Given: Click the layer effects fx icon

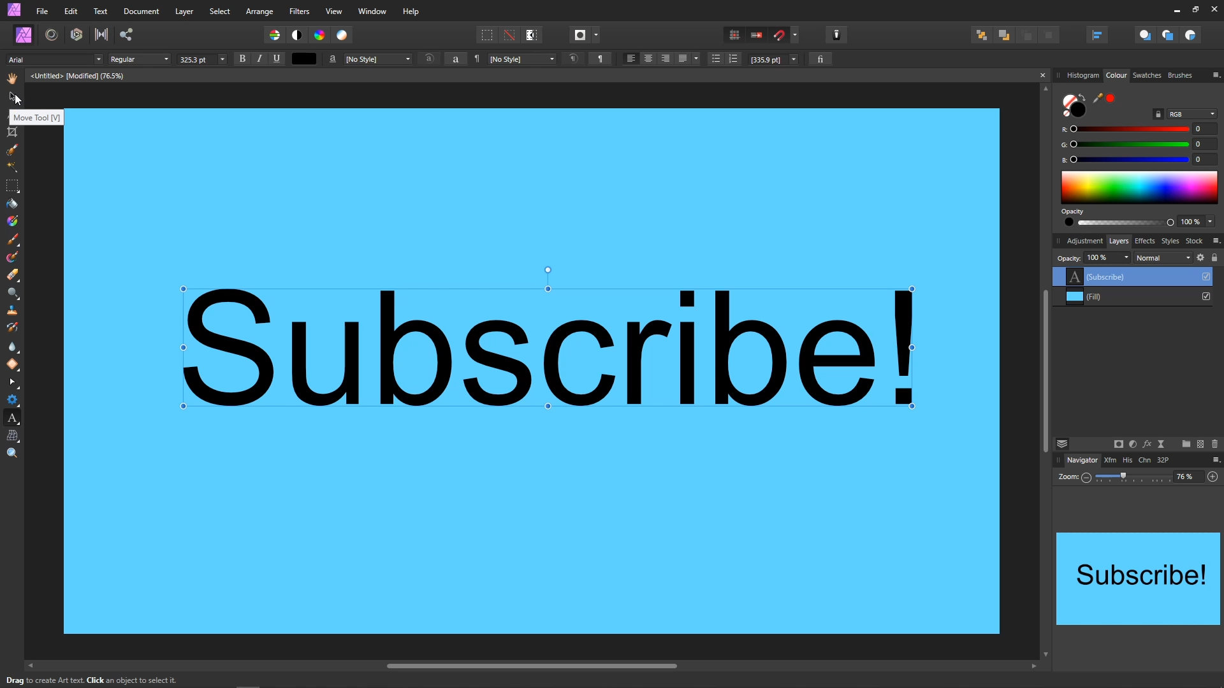Looking at the screenshot, I should 1147,444.
